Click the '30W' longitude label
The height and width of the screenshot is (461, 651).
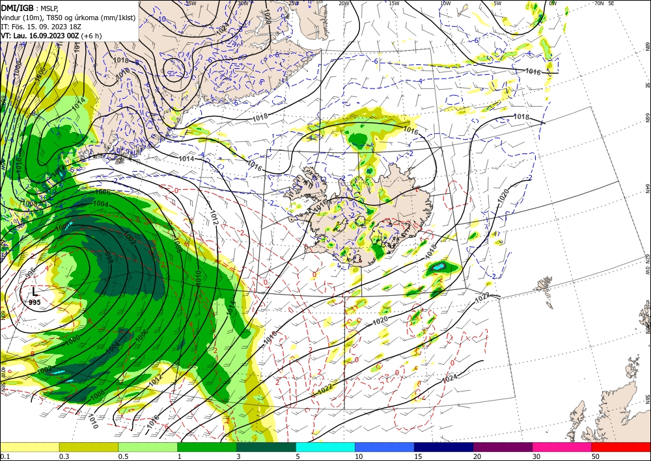point(243,3)
